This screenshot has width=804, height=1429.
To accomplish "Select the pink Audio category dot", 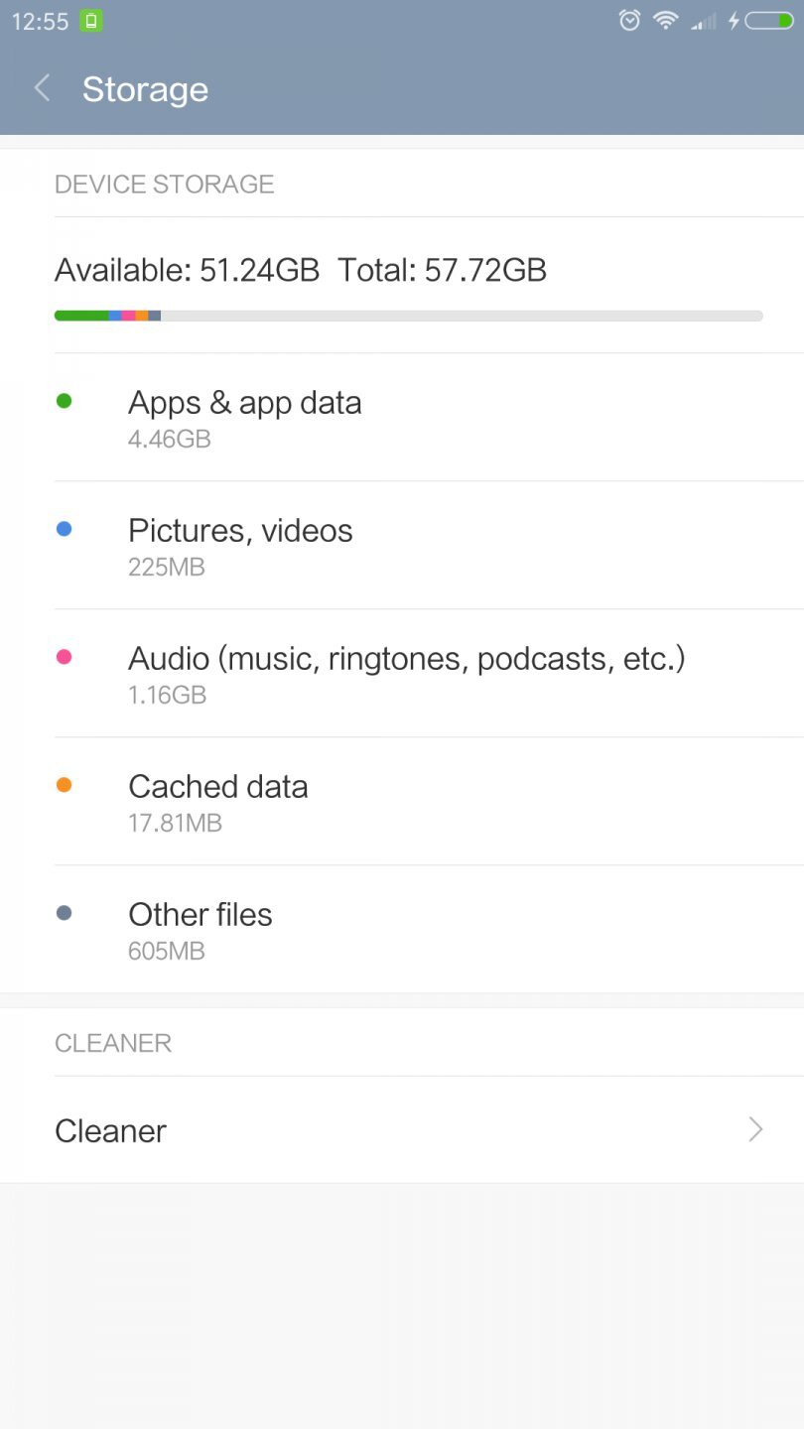I will [64, 656].
